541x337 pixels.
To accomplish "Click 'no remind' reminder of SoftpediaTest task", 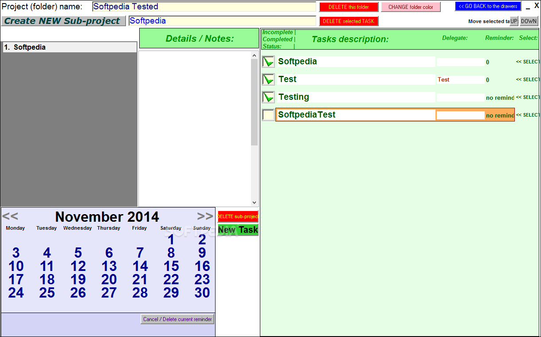I will tap(500, 116).
